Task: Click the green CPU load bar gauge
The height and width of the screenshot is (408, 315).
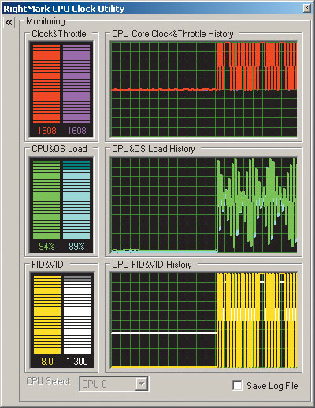Action: tap(46, 199)
